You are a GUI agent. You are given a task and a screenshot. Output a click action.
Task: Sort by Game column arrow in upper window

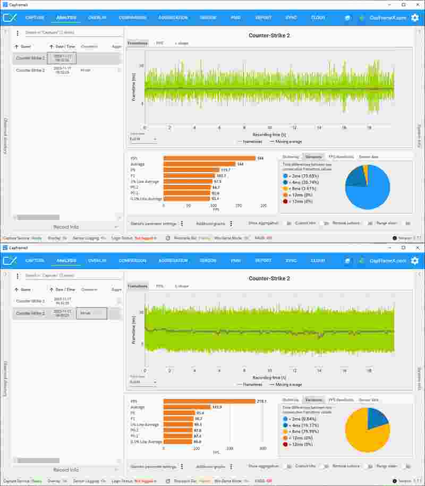pos(16,47)
